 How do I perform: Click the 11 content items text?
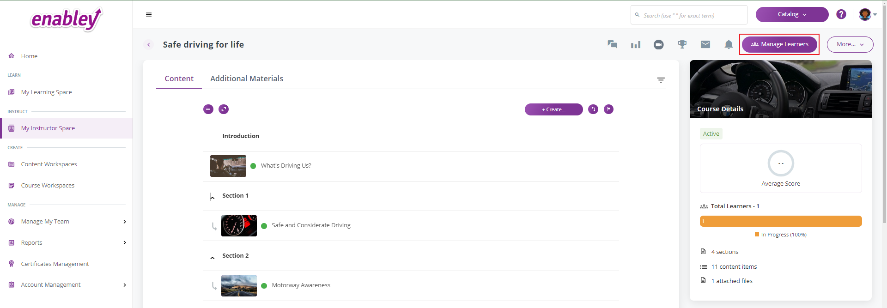click(734, 267)
